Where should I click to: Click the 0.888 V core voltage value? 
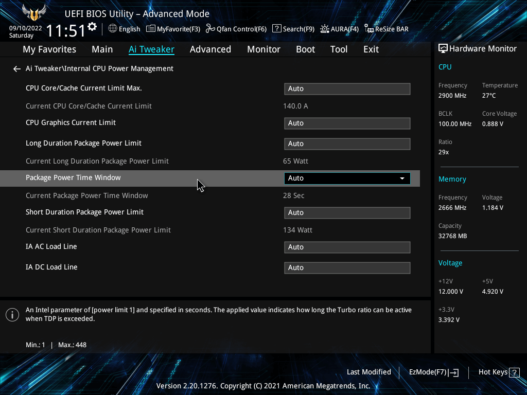[493, 124]
